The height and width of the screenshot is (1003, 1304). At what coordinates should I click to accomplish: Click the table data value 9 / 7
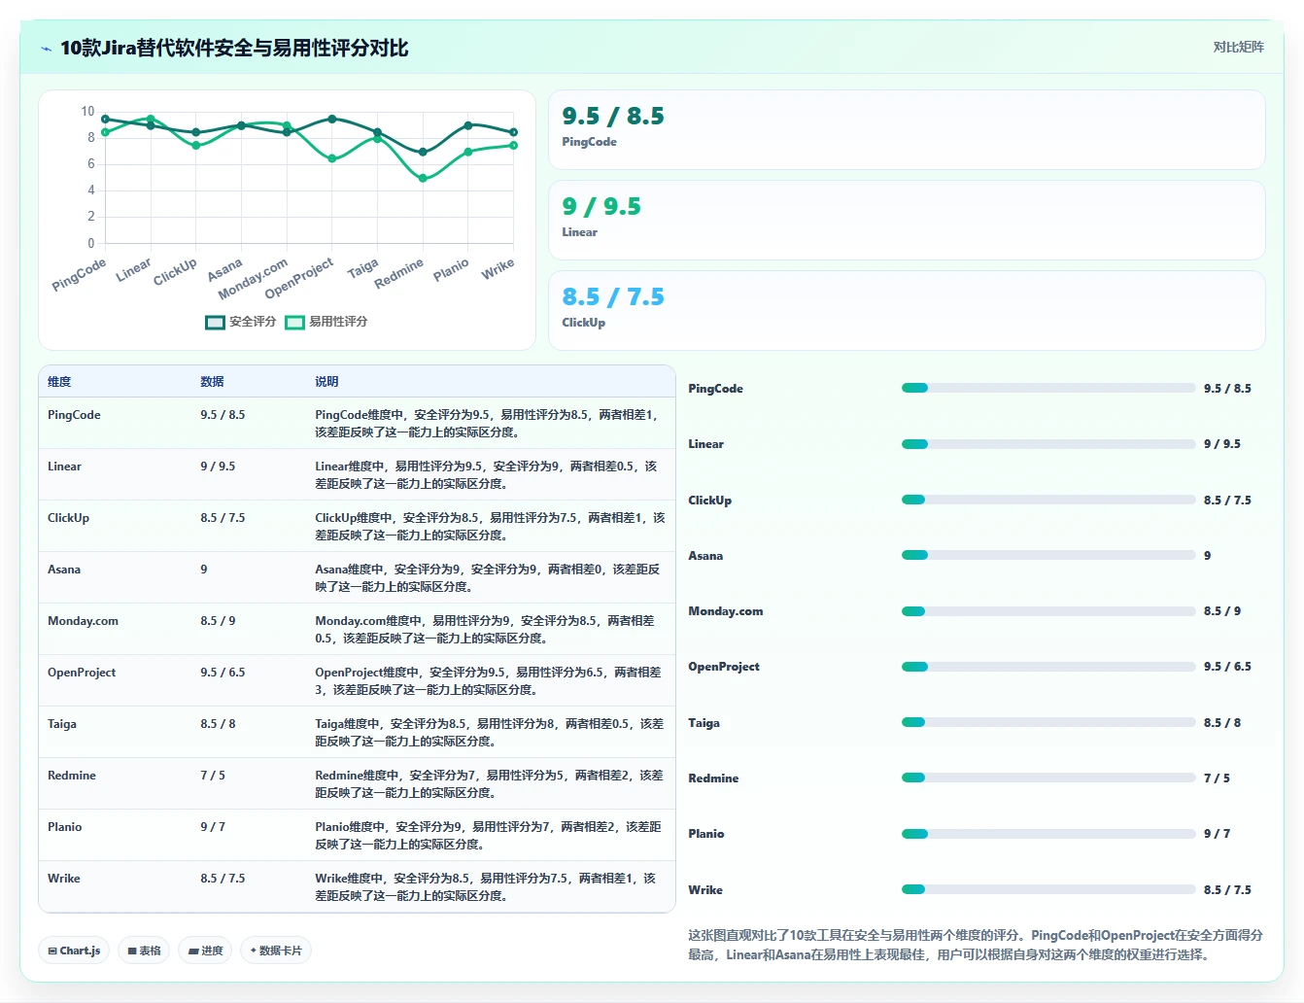click(213, 827)
